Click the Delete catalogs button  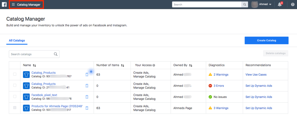point(276,53)
